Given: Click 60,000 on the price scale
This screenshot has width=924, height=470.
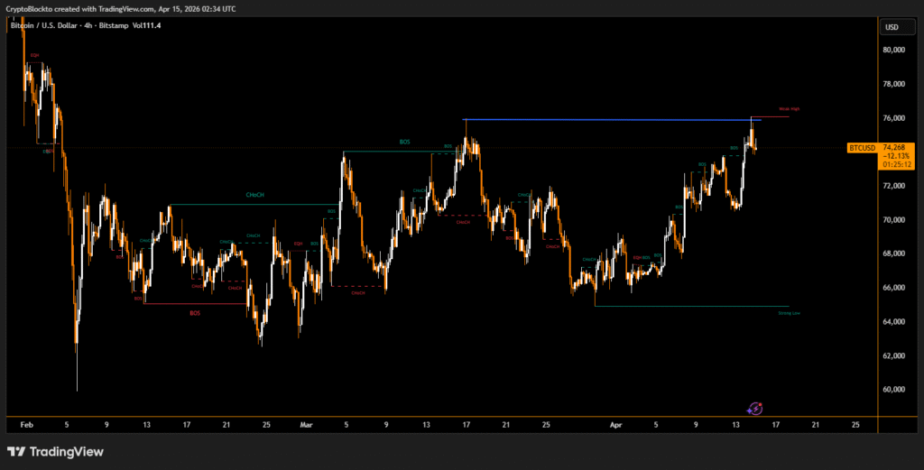Looking at the screenshot, I should (893, 390).
